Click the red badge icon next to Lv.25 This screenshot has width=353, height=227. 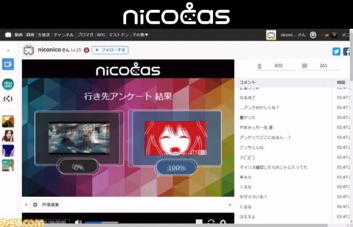87,50
